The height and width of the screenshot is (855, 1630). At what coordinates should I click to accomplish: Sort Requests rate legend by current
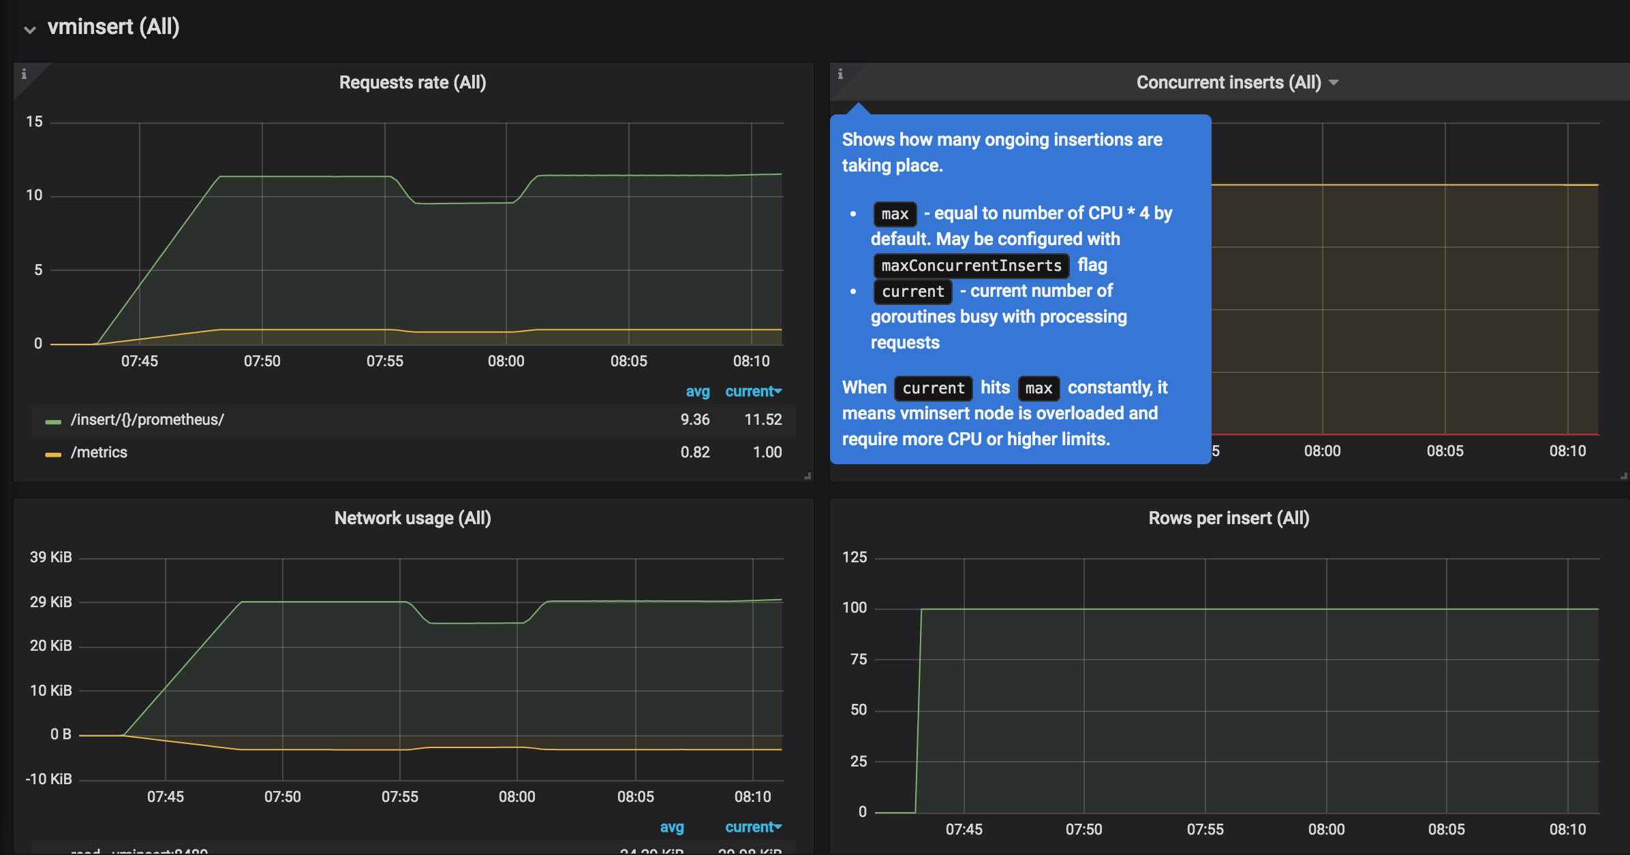point(753,391)
